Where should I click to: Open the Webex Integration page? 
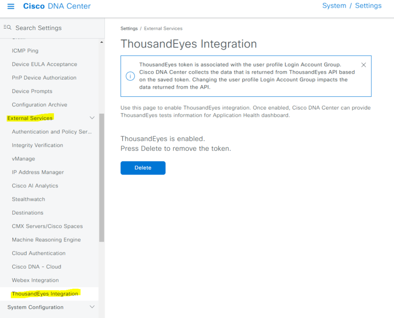35,280
